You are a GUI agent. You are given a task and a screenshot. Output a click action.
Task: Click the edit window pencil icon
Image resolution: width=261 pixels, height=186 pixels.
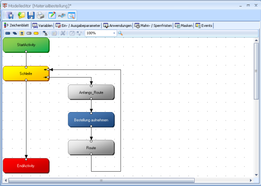[52, 16]
